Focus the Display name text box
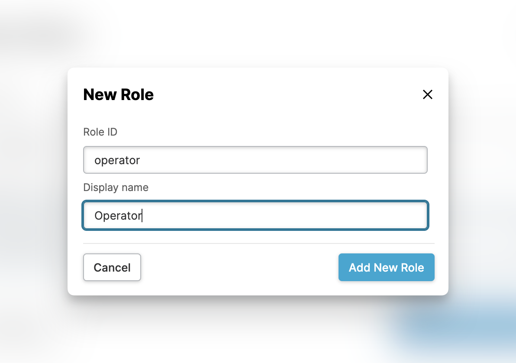The height and width of the screenshot is (363, 516). pos(255,215)
